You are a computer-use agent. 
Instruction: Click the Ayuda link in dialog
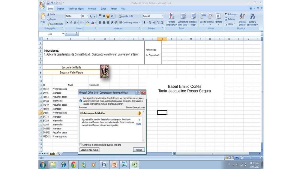(138, 124)
